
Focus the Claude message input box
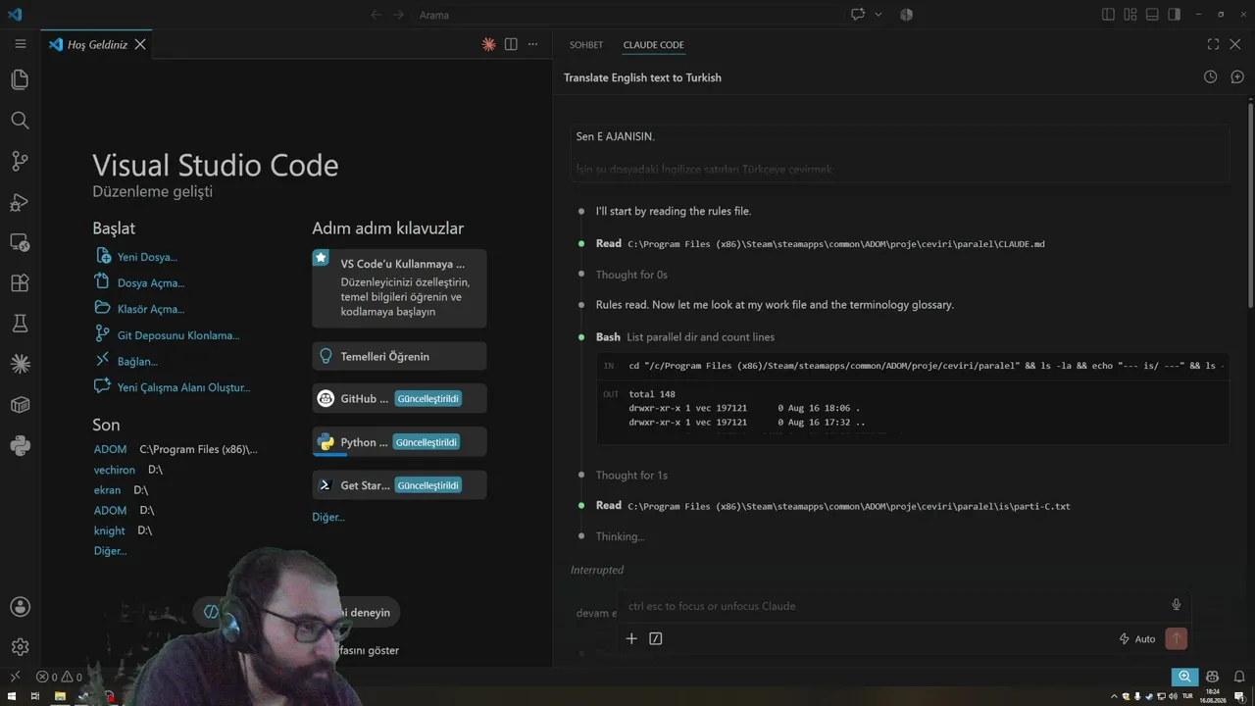[892, 606]
